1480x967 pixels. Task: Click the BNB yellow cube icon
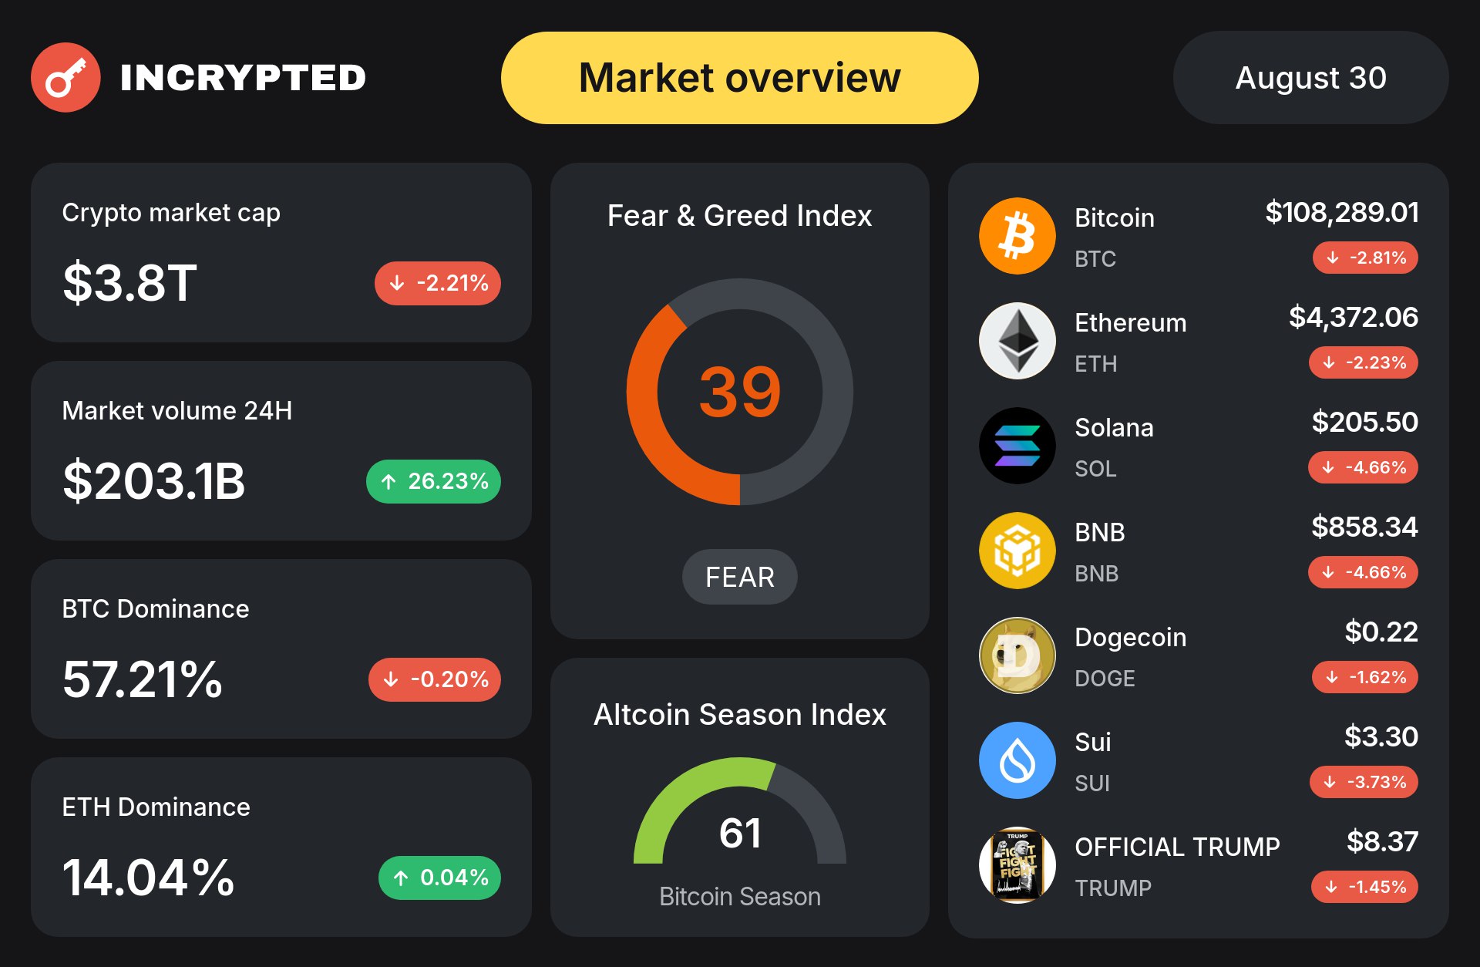tap(1017, 551)
